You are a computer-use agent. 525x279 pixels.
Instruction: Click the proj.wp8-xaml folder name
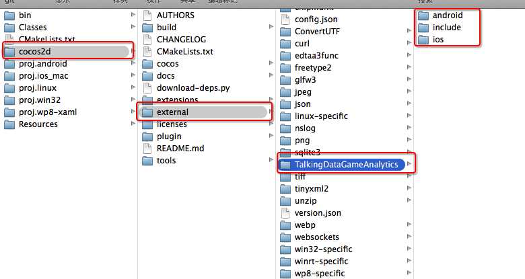(48, 112)
